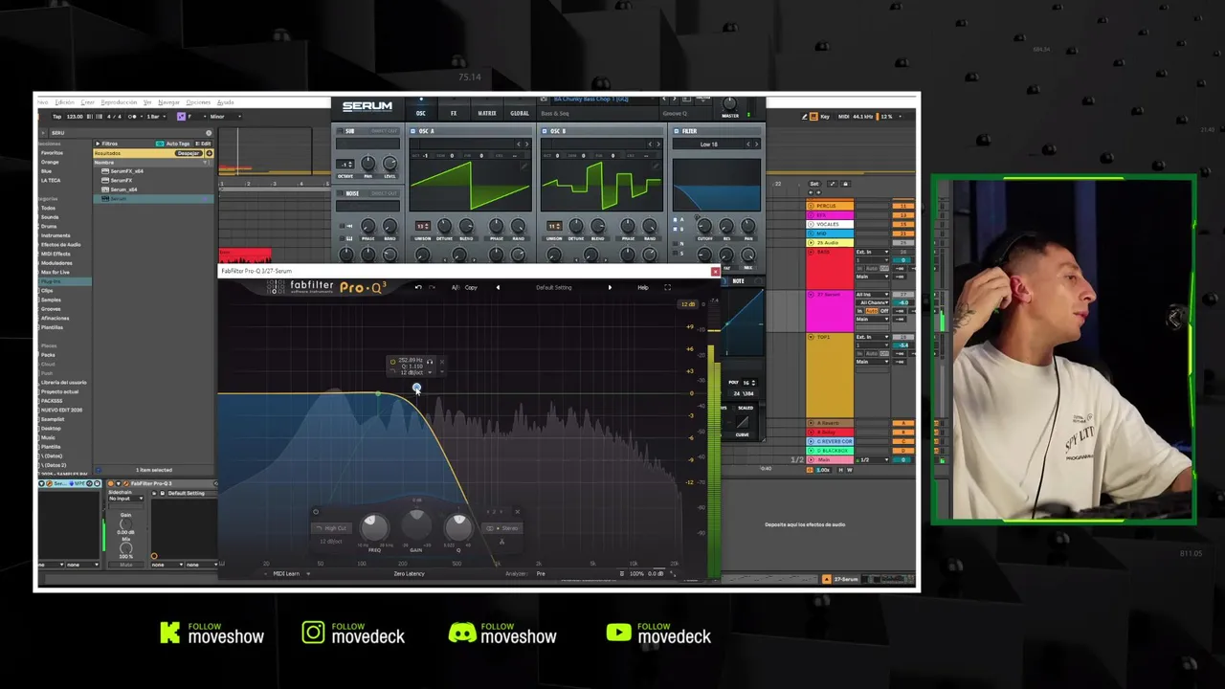The image size is (1225, 689).
Task: Open Edición menu
Action: 64,102
